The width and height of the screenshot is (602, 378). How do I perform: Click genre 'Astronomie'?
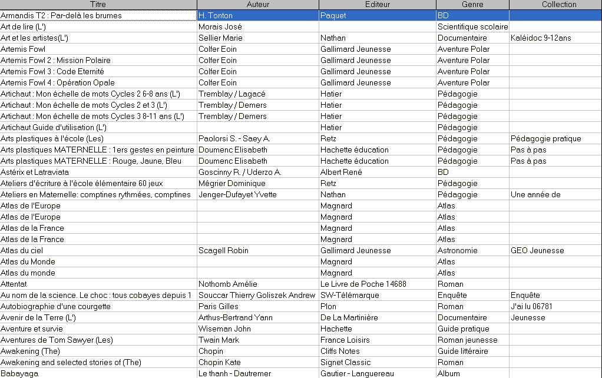[457, 251]
